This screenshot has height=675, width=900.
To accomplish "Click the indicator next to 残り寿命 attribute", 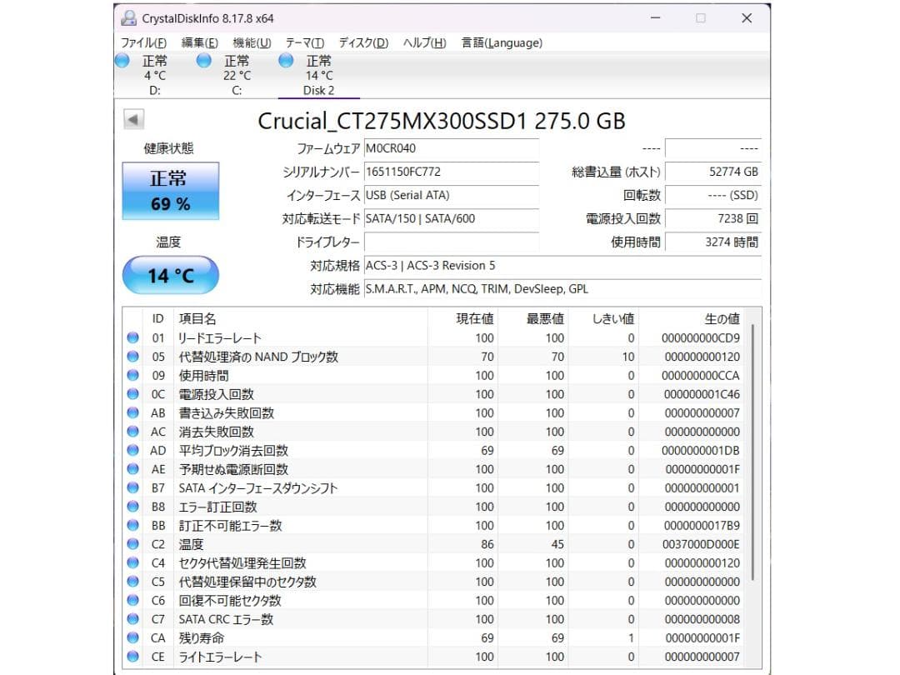I will coord(132,637).
